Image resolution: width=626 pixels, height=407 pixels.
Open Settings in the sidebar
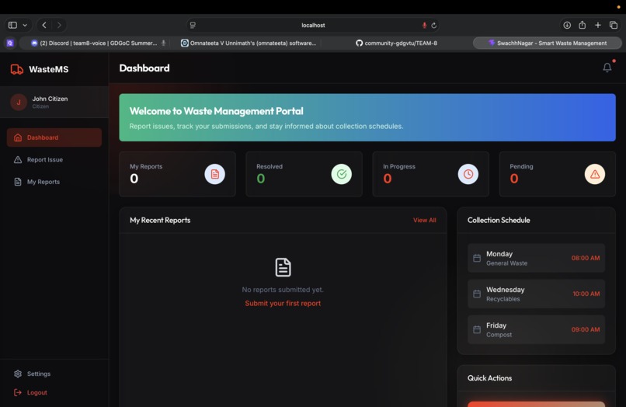54,374
